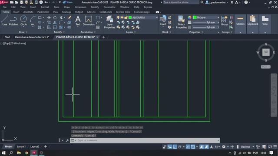This screenshot has height=156, width=278.
Task: Open Planta baixa desenho técnico drawing tab
Action: [32, 37]
